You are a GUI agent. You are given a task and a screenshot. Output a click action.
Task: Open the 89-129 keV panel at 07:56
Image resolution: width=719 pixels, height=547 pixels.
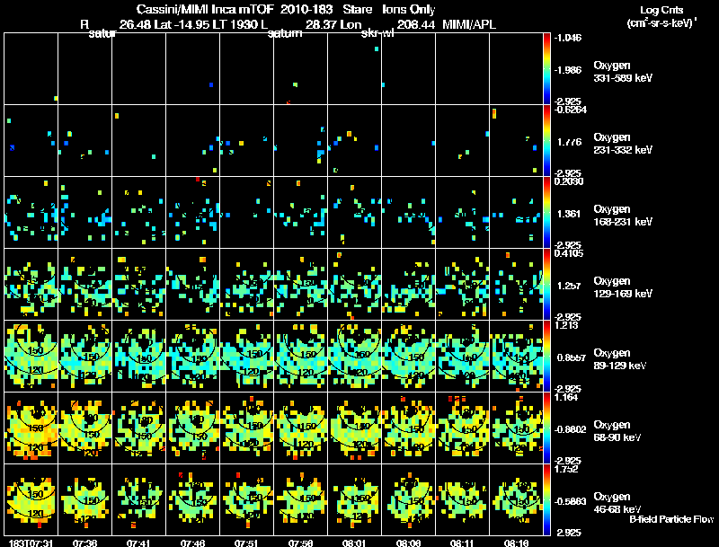click(x=301, y=357)
